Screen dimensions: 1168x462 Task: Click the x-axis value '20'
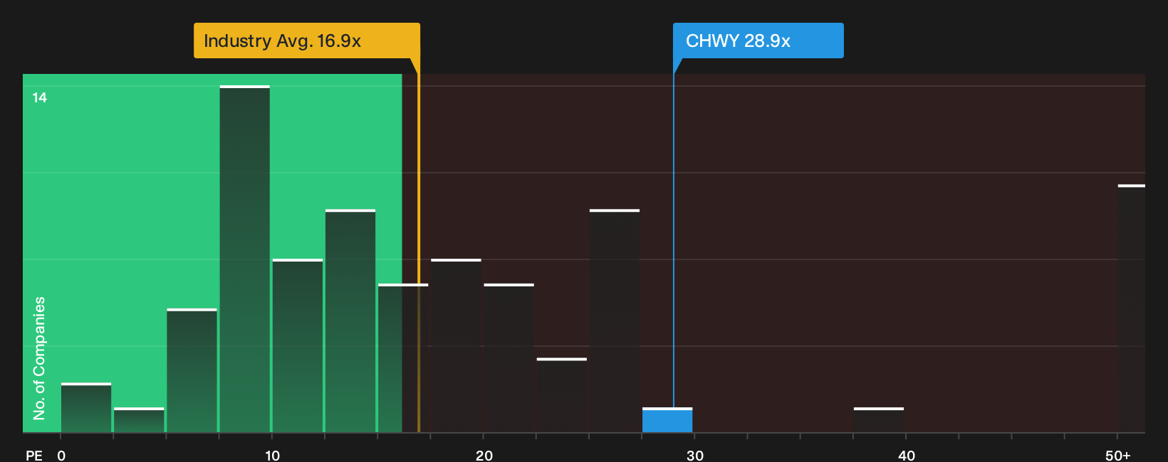click(x=484, y=456)
